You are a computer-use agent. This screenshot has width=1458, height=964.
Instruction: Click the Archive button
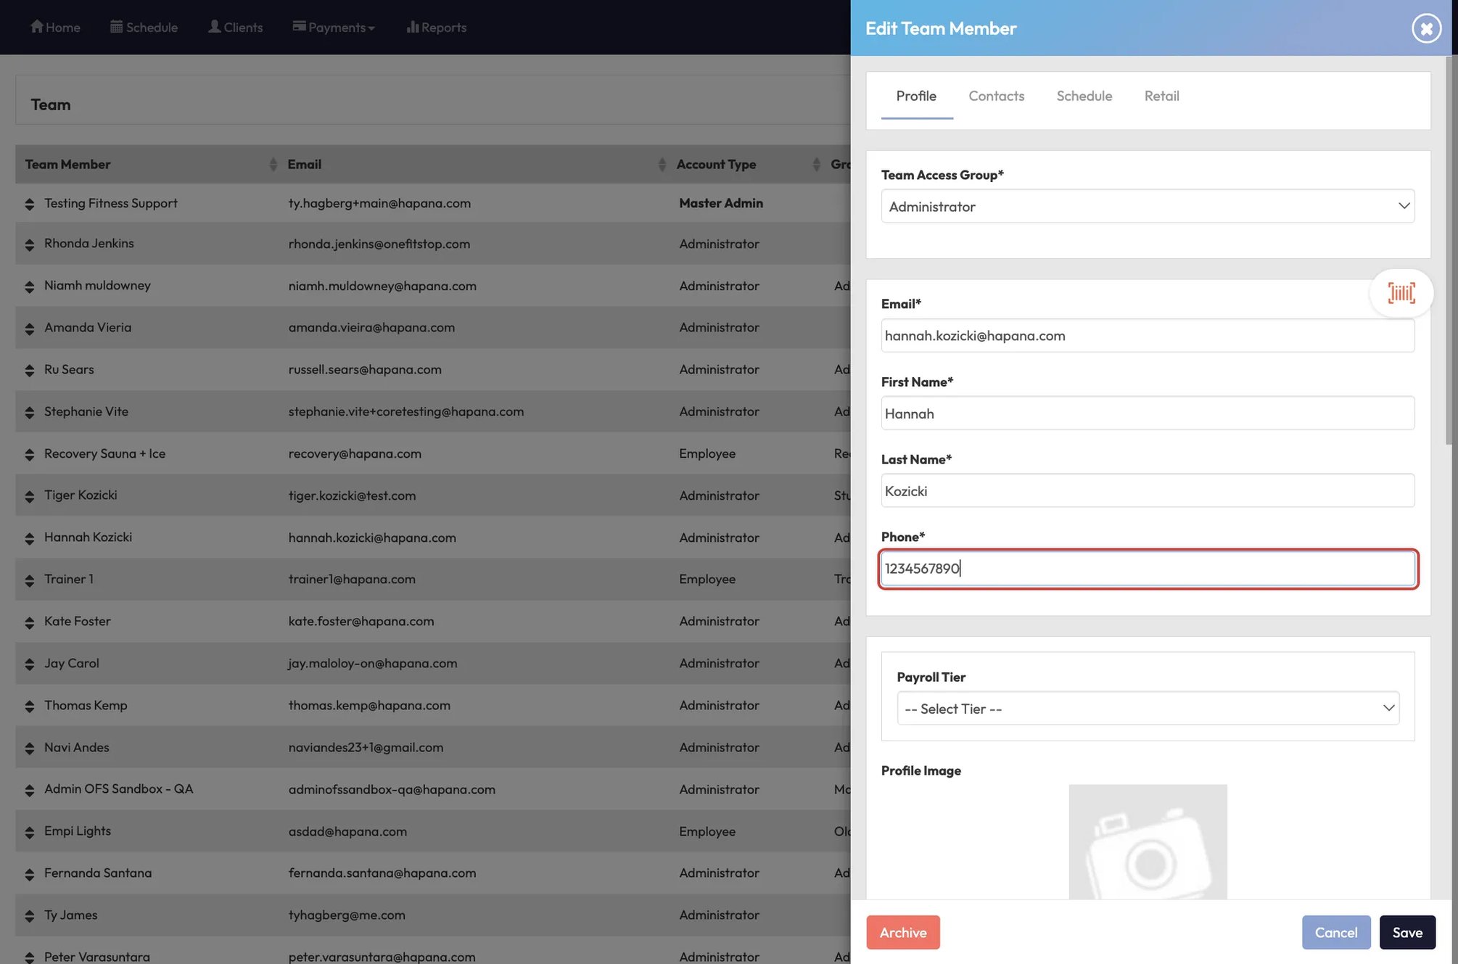click(902, 932)
